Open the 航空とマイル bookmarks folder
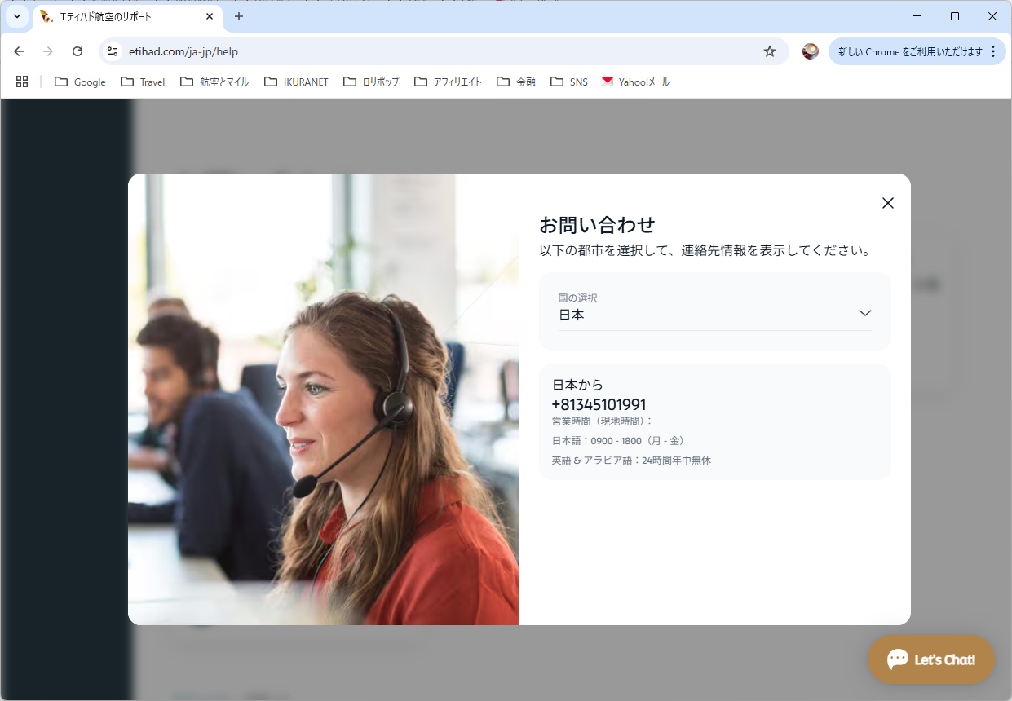 click(214, 82)
